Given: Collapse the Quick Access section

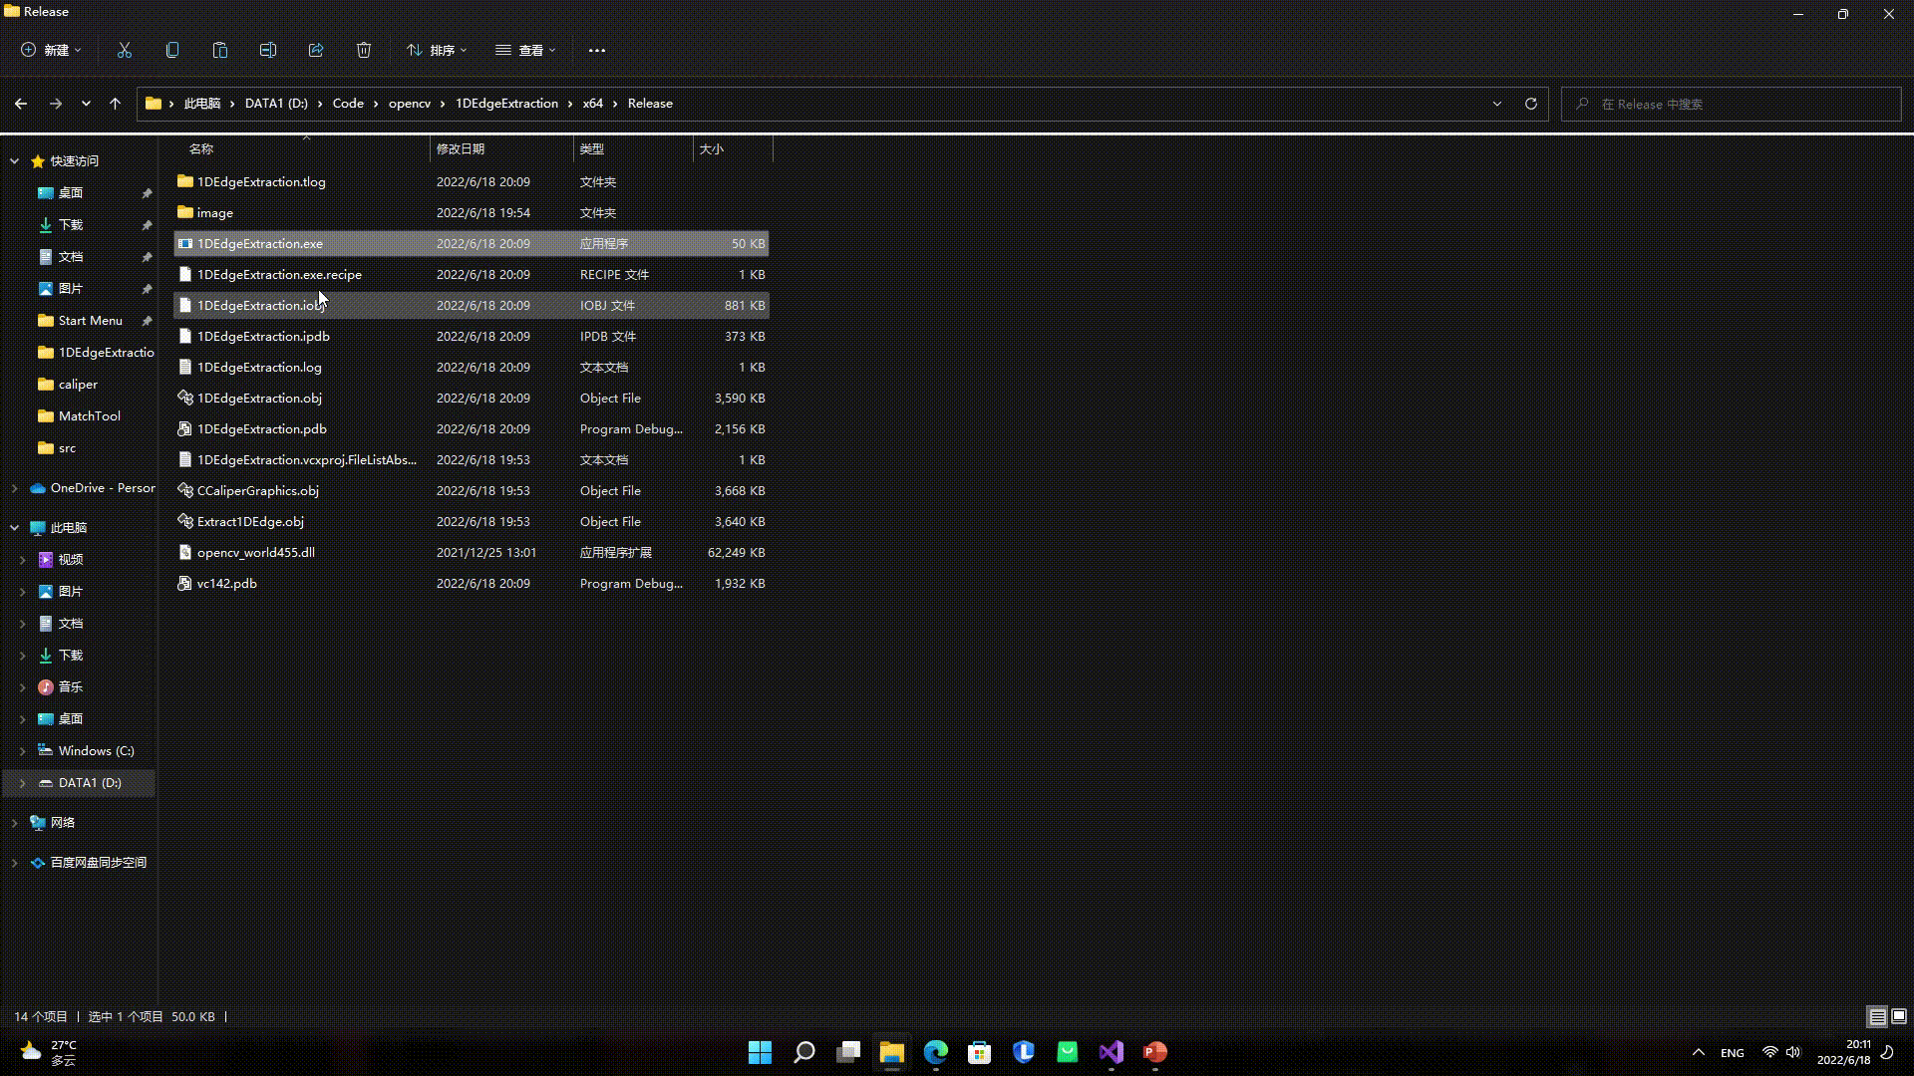Looking at the screenshot, I should pos(14,161).
